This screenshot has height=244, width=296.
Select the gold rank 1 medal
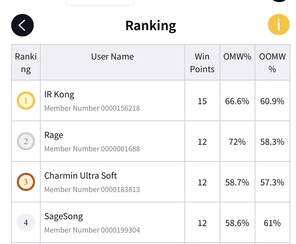[x=26, y=101]
